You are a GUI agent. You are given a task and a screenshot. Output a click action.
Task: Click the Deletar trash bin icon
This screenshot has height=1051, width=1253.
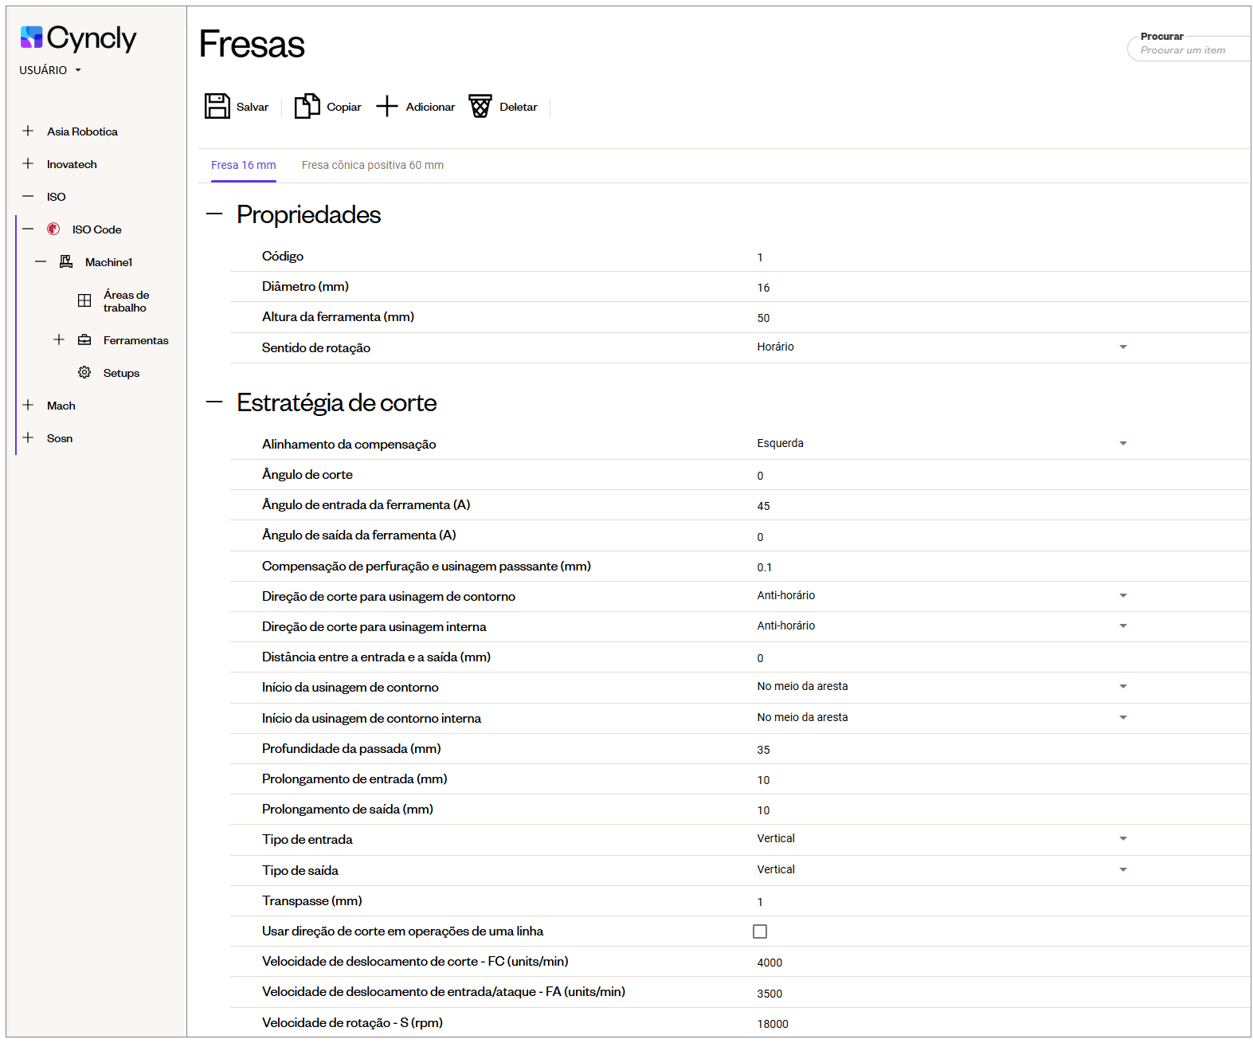tap(480, 106)
